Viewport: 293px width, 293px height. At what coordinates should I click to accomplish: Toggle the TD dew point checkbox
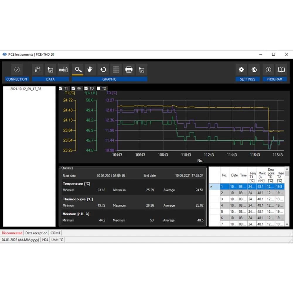(86, 88)
